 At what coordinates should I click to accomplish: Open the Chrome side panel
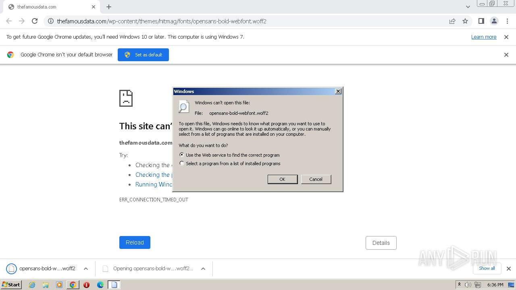tap(481, 21)
